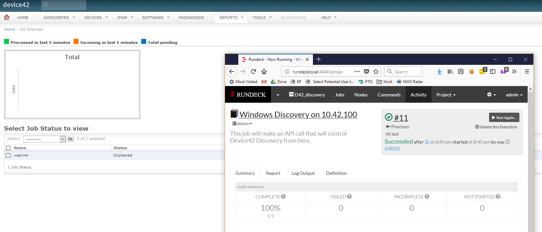Open Firefox hamburger menu
Viewport: 542px width, 232px height.
pos(527,71)
